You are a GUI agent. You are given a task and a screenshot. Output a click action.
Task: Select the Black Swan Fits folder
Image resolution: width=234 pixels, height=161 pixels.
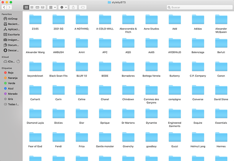[x=58, y=66]
